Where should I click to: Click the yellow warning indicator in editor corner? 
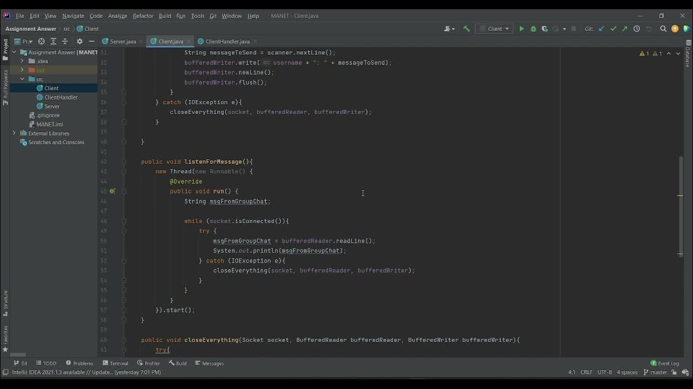[x=644, y=53]
